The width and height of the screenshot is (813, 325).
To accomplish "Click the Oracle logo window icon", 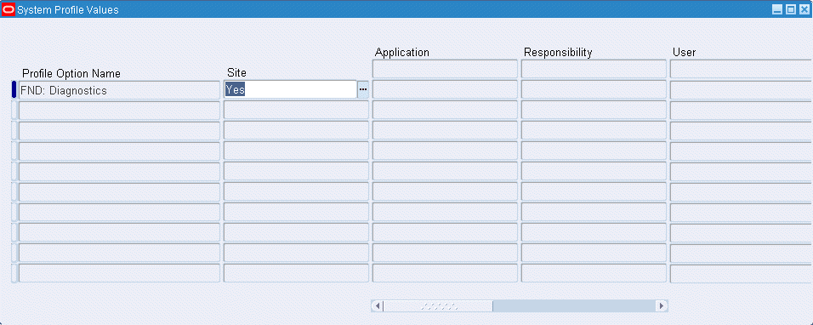I will (9, 9).
